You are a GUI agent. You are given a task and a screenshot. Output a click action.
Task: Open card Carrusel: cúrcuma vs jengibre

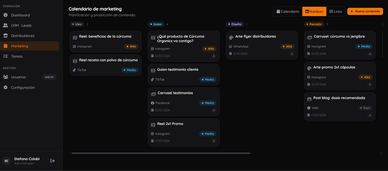(340, 45)
